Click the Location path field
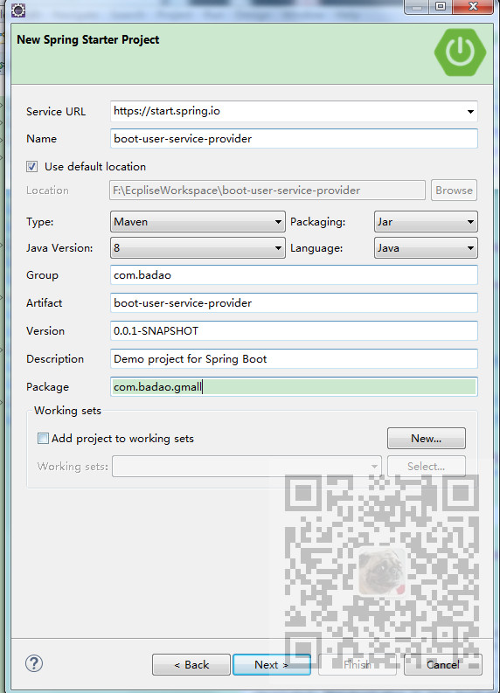Viewport: 500px width, 693px height. (267, 191)
